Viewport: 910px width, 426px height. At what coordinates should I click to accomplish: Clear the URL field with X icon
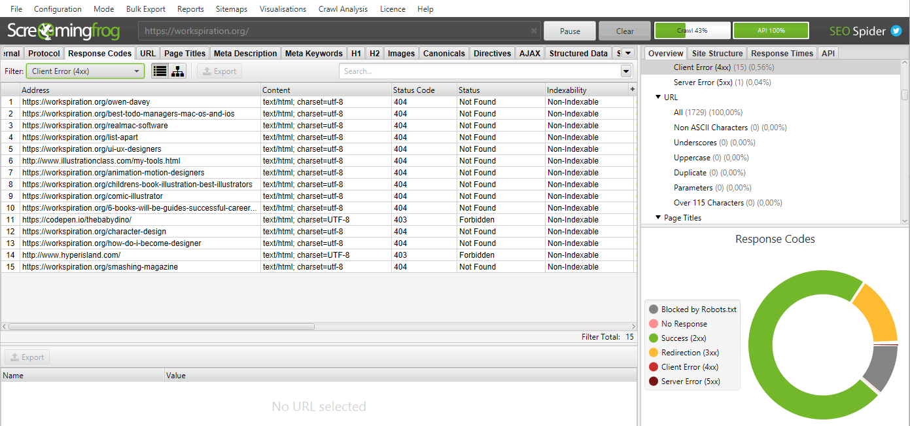click(534, 31)
